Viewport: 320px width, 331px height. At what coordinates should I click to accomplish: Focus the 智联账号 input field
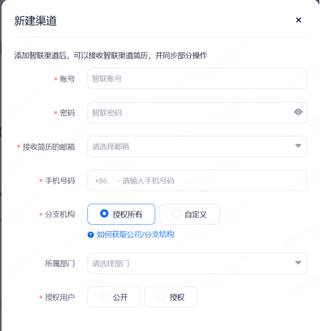(x=197, y=78)
